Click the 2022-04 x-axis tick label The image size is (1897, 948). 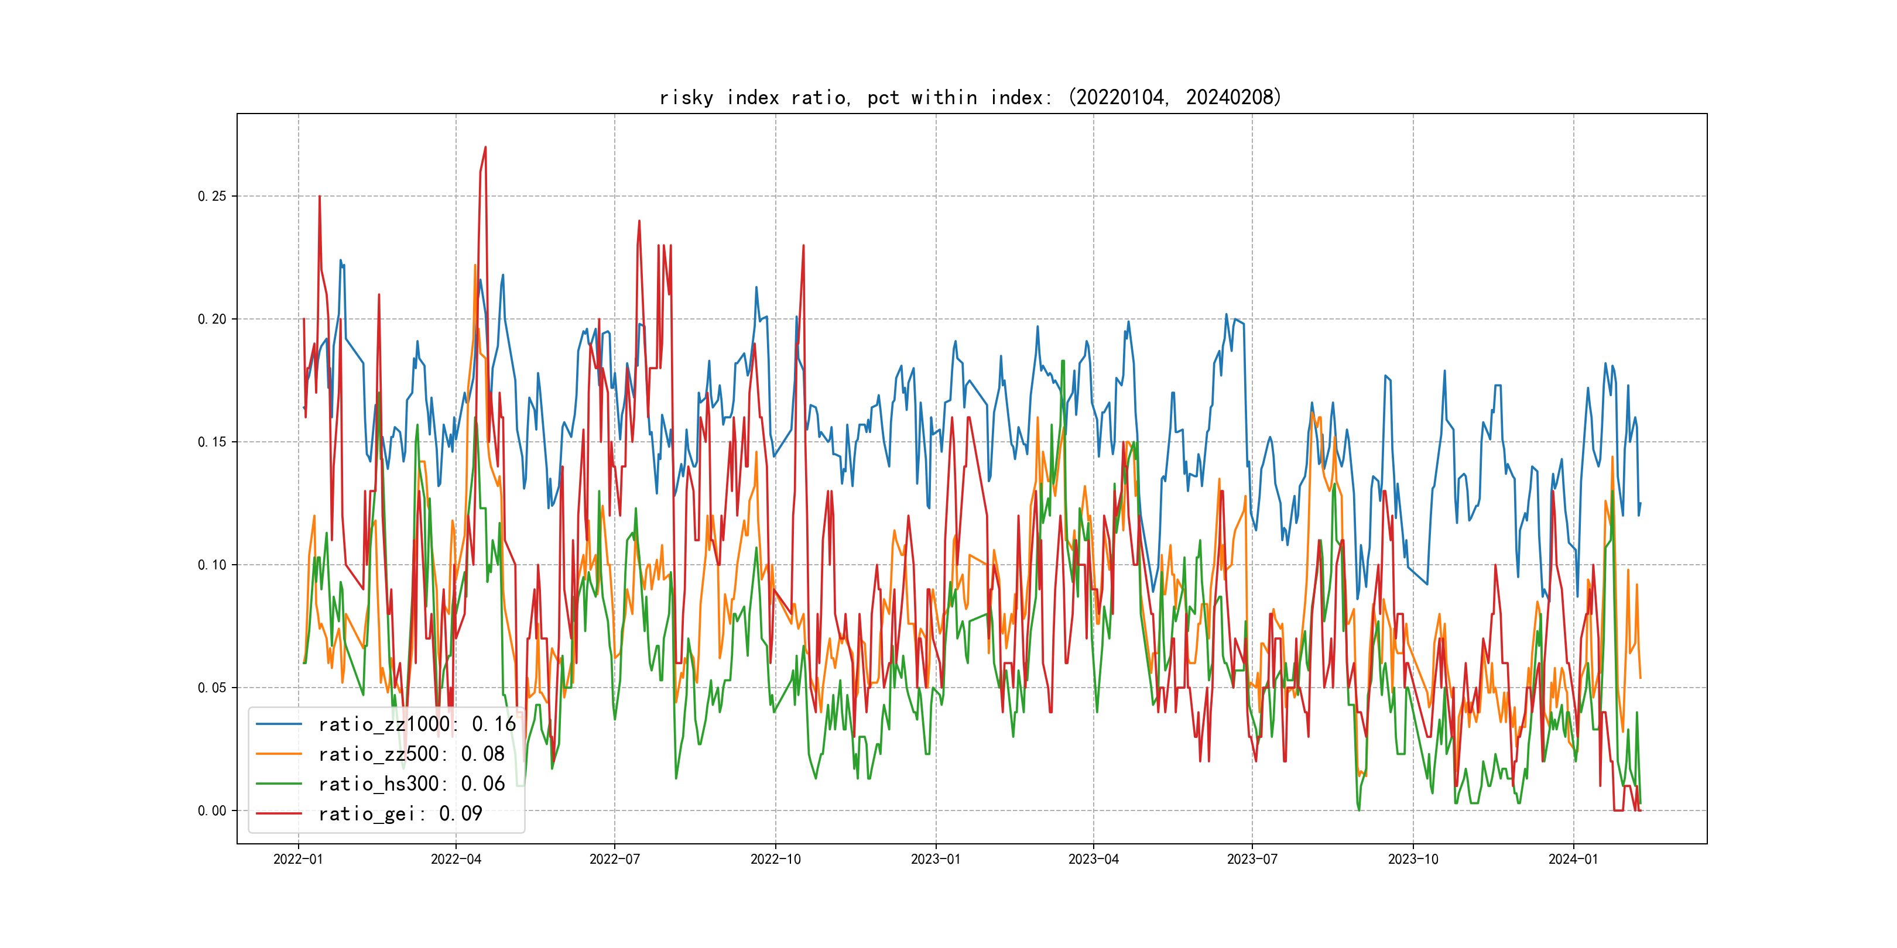click(x=456, y=859)
